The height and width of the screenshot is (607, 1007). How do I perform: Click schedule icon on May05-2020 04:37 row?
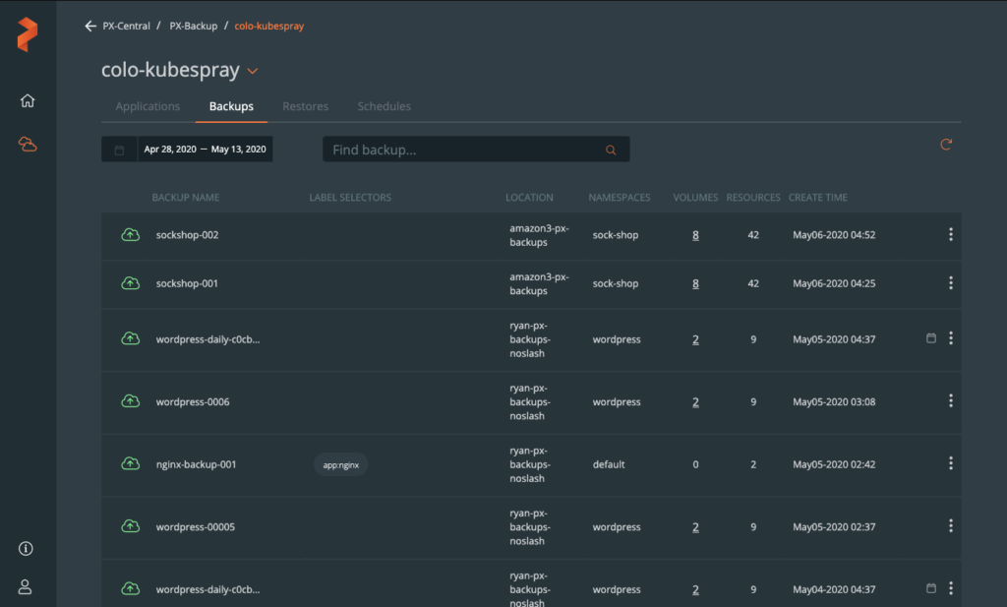click(931, 337)
